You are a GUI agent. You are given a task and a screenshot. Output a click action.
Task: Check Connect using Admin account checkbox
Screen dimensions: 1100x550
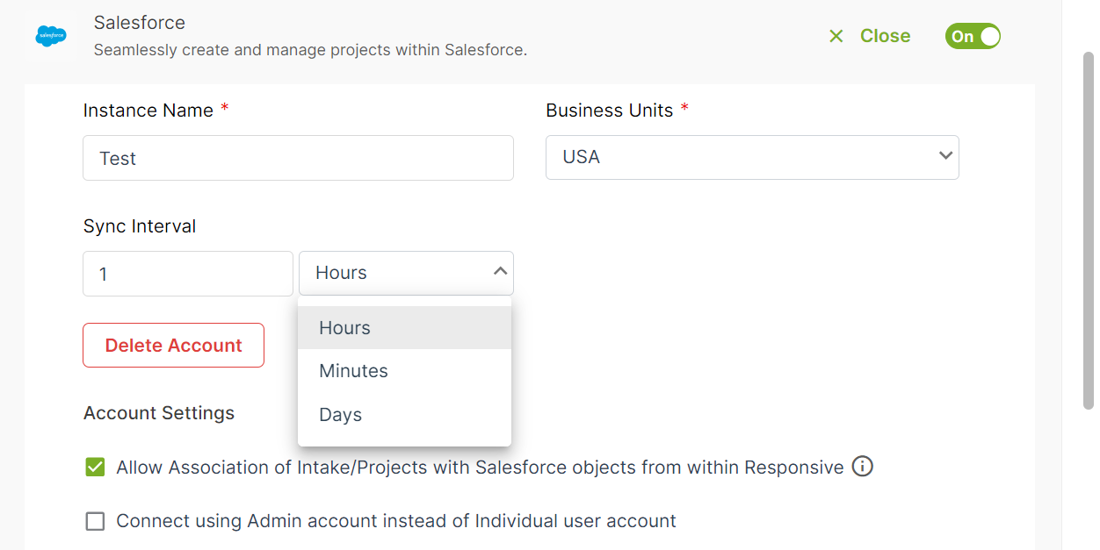point(95,522)
